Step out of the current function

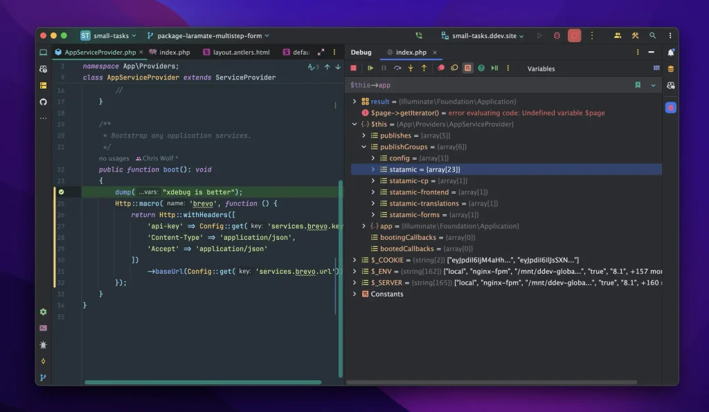424,68
